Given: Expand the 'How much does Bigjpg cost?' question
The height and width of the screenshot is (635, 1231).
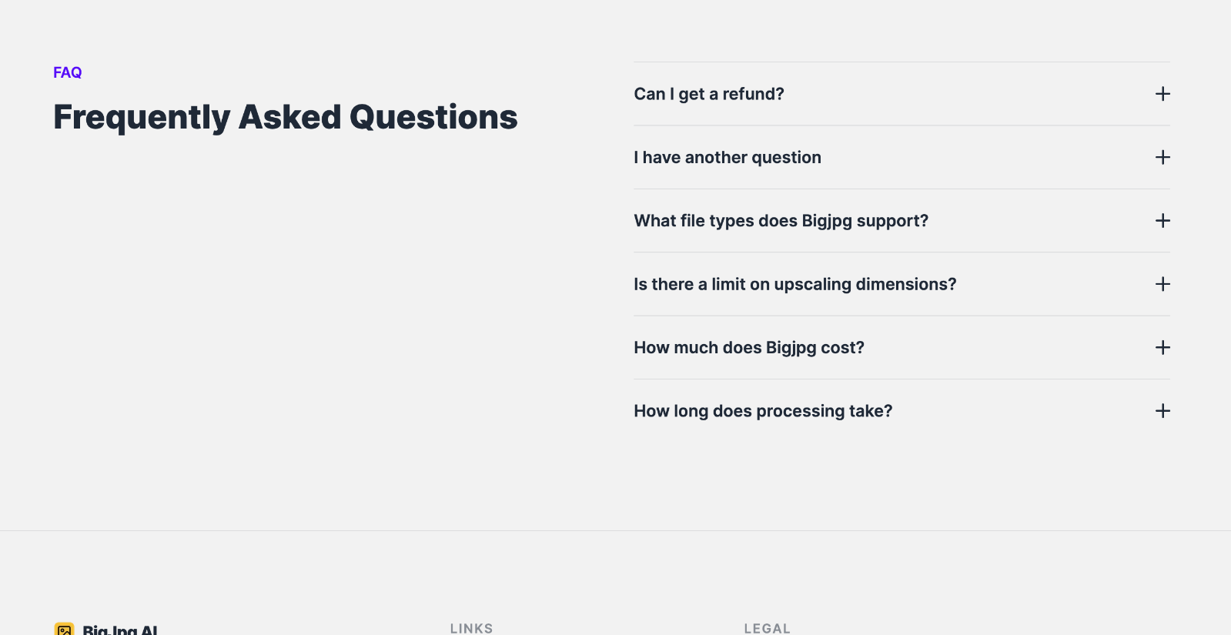Looking at the screenshot, I should (x=748, y=348).
